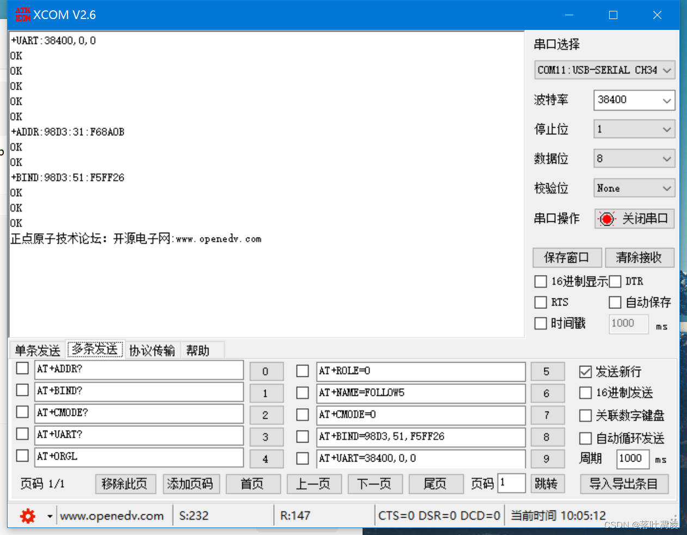The width and height of the screenshot is (687, 535).
Task: Toggle the DTR checkbox
Action: (615, 282)
